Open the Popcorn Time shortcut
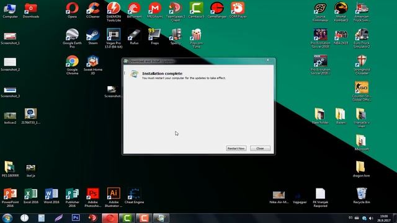Screen dimensions: 397x223 coord(196,38)
